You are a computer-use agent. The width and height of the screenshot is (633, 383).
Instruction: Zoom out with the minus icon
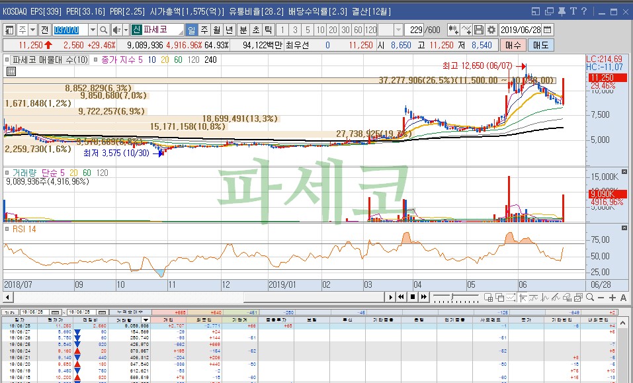tap(601, 298)
